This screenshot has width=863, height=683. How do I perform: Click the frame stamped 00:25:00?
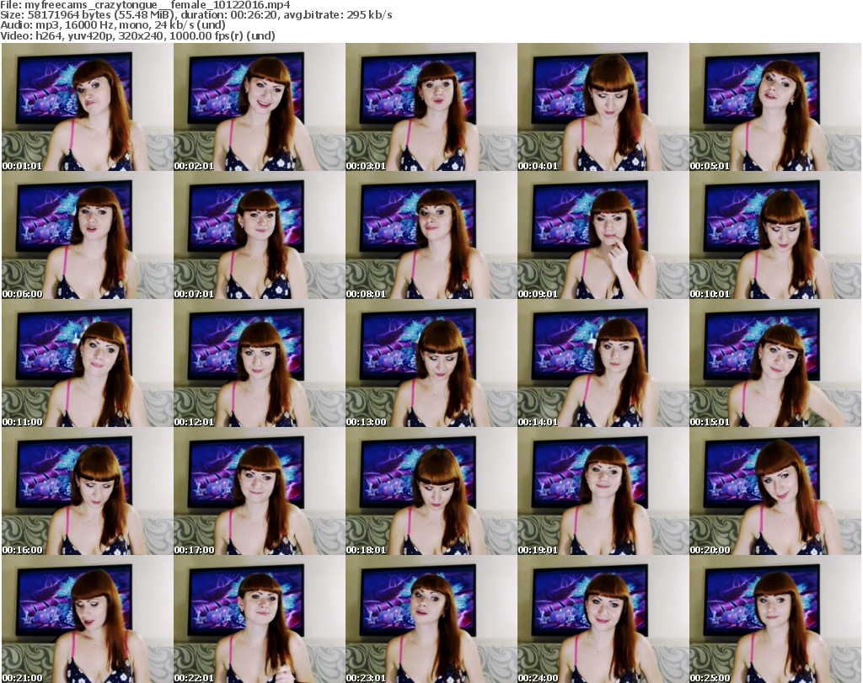[x=775, y=619]
